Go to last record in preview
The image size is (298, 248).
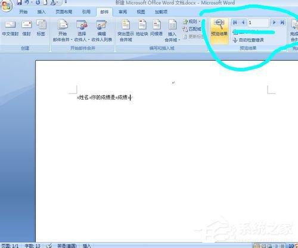click(x=282, y=23)
